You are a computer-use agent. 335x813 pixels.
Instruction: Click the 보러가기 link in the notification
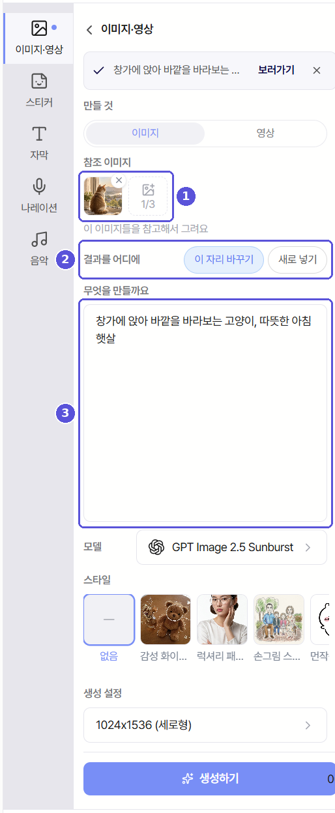point(276,70)
